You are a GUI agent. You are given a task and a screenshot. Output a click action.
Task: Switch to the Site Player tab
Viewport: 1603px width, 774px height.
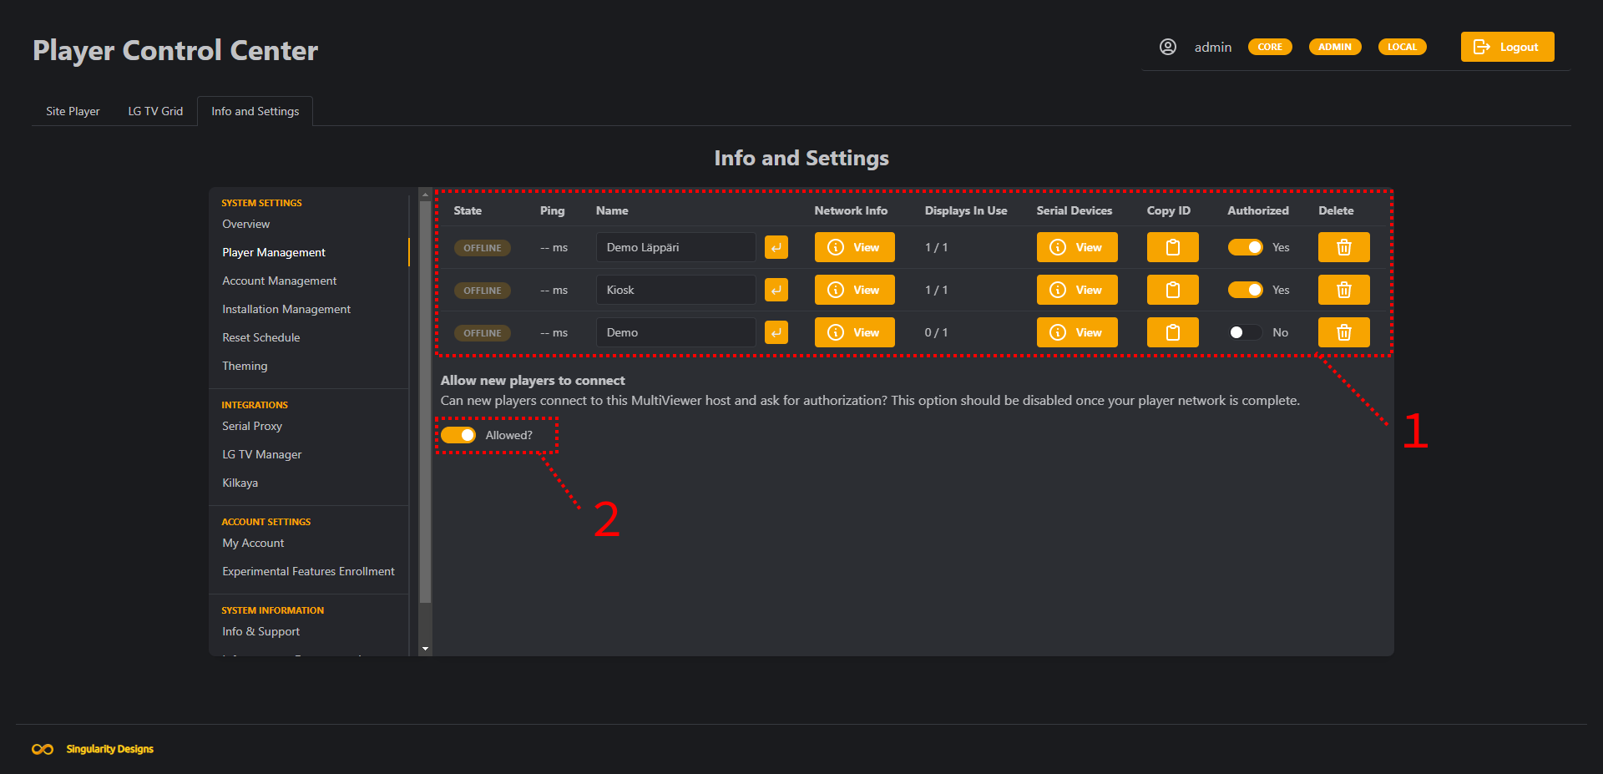73,111
